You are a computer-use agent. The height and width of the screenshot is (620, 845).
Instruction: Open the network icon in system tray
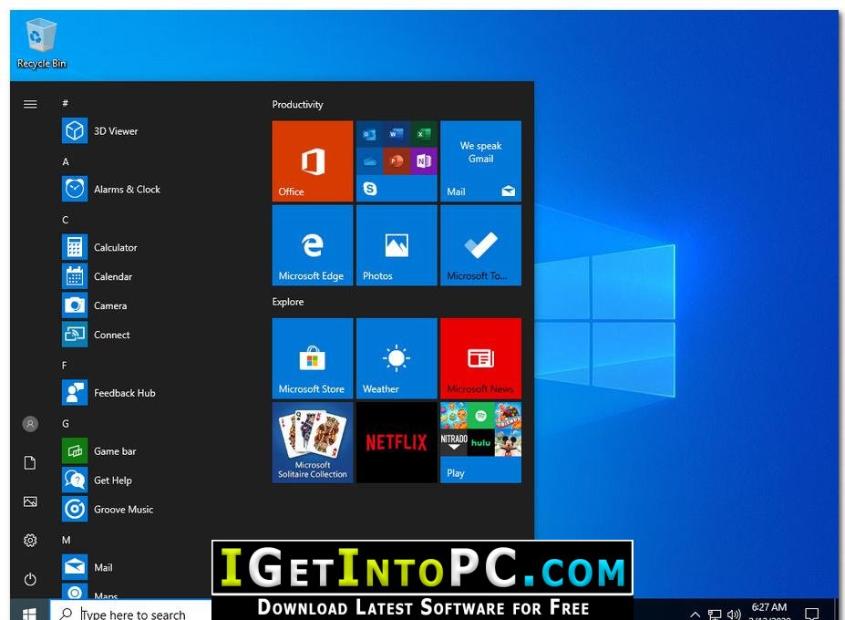tap(715, 614)
